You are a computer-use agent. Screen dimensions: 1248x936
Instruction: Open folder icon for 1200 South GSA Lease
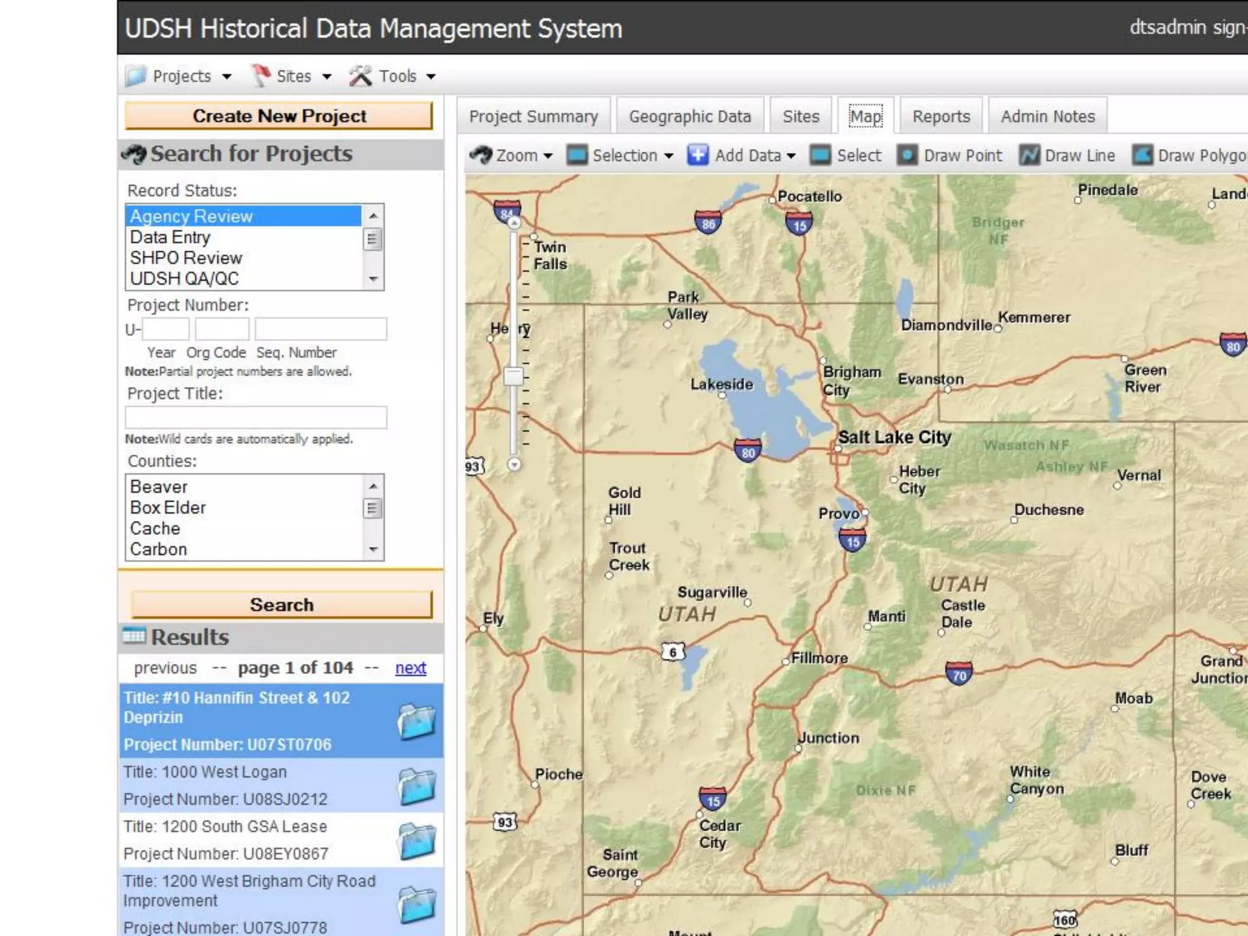point(417,840)
